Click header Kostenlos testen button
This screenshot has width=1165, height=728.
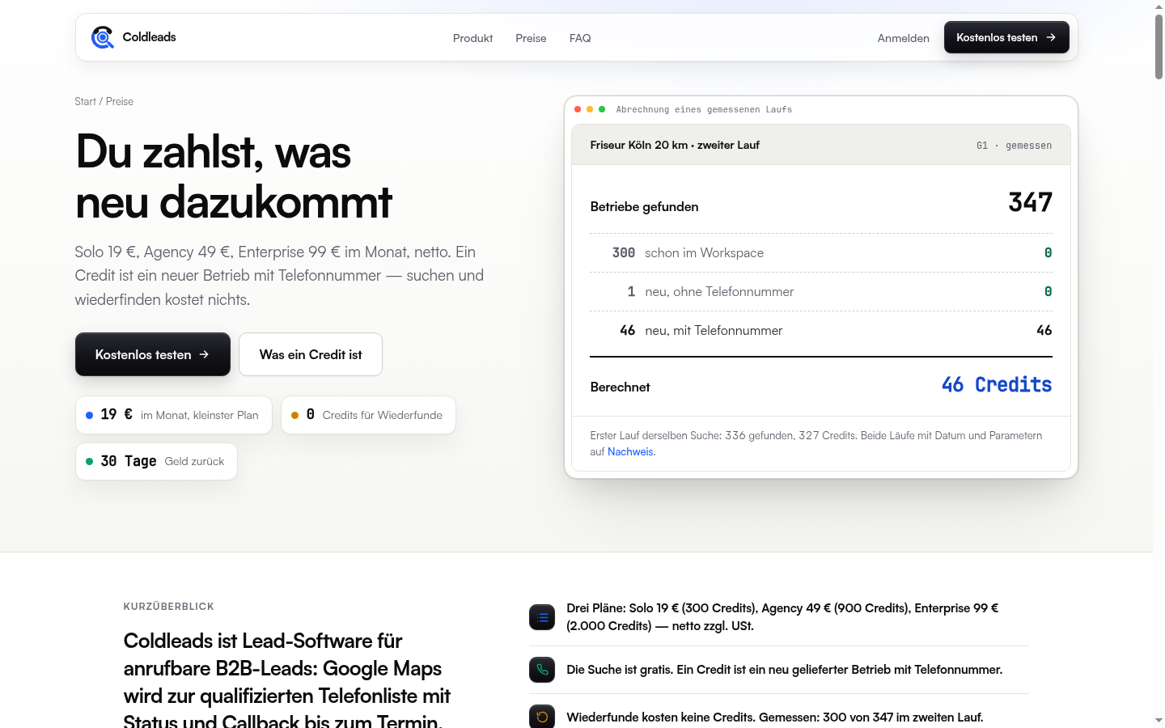point(1006,37)
